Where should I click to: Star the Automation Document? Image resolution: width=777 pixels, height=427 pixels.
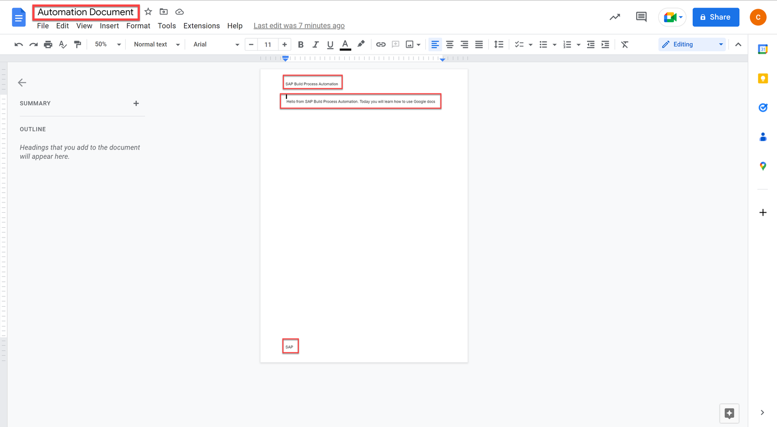coord(148,12)
